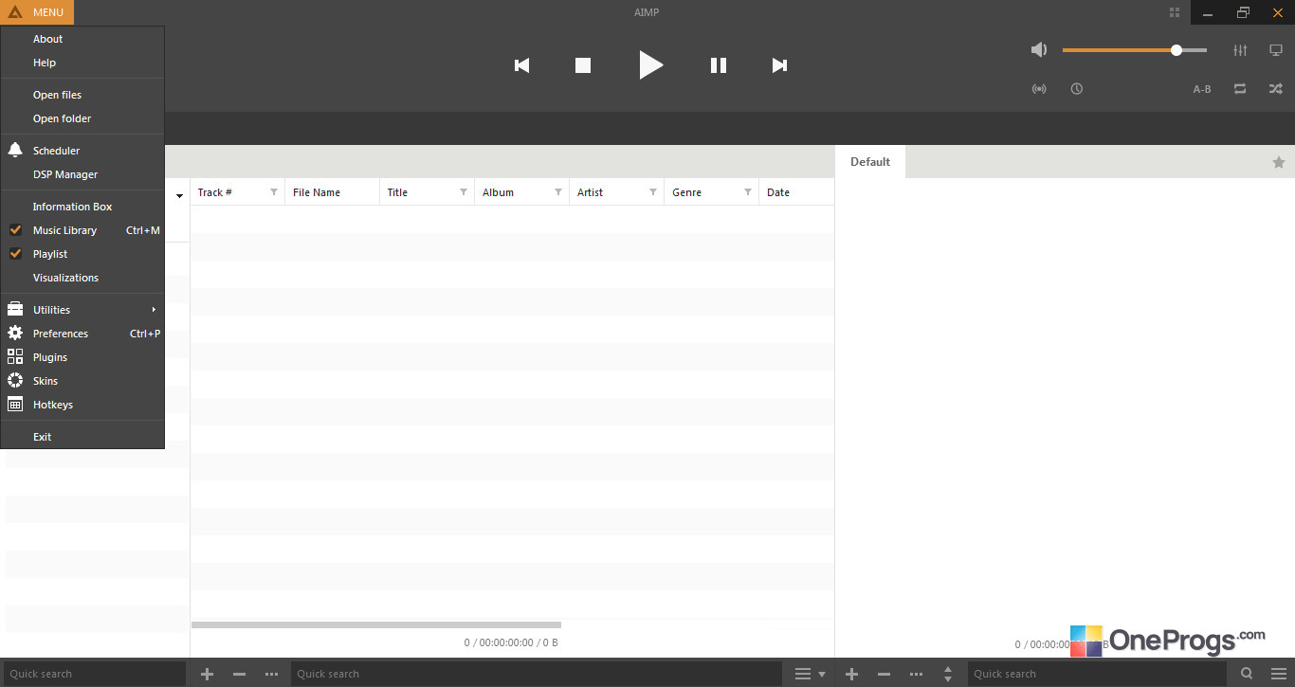This screenshot has height=687, width=1295.
Task: Pause the current track
Action: coord(719,65)
